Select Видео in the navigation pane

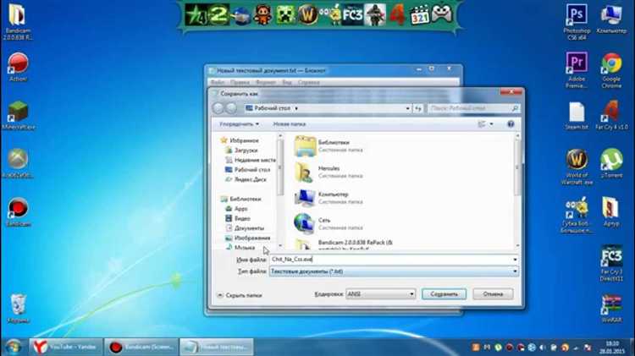coord(238,218)
